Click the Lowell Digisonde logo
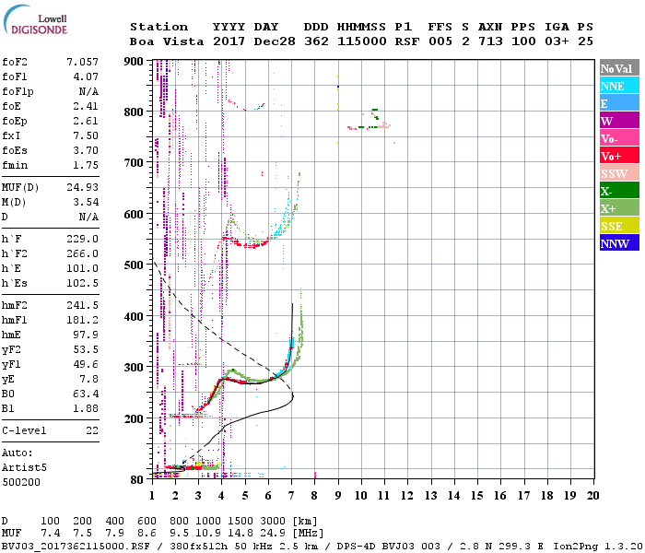The height and width of the screenshot is (553, 645). (x=35, y=20)
